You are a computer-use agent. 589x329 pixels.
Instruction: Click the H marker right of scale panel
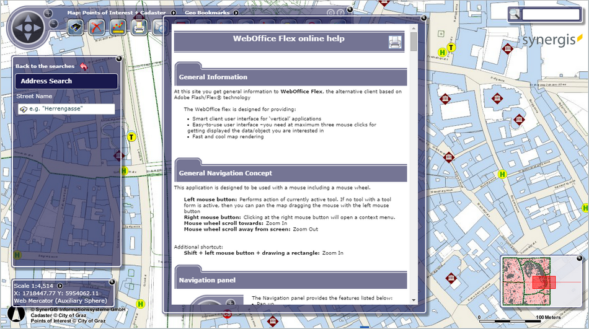tap(141, 304)
